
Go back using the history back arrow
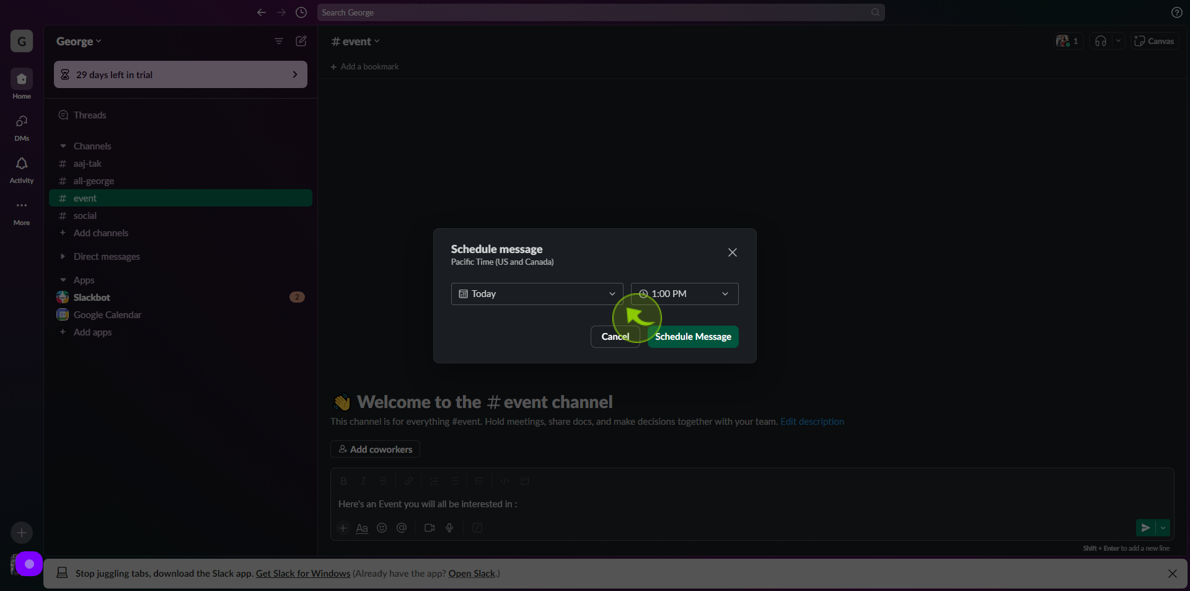point(262,12)
